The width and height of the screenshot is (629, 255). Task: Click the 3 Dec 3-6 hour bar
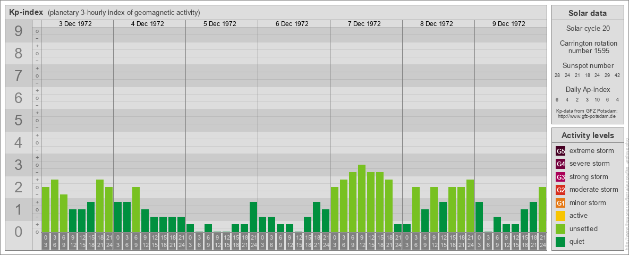click(x=55, y=206)
